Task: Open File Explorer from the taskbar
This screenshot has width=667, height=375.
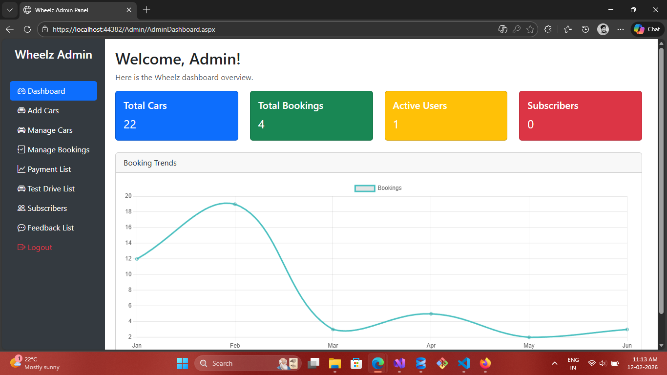Action: (334, 363)
